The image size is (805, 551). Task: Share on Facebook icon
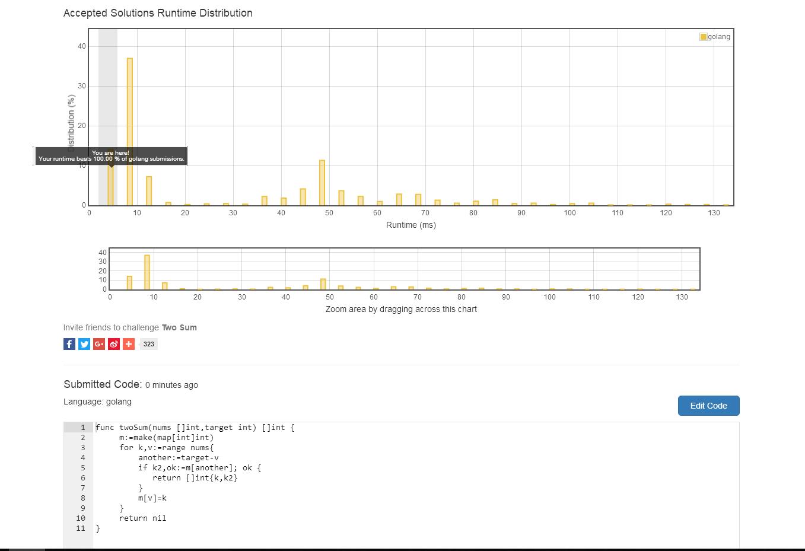tap(69, 344)
